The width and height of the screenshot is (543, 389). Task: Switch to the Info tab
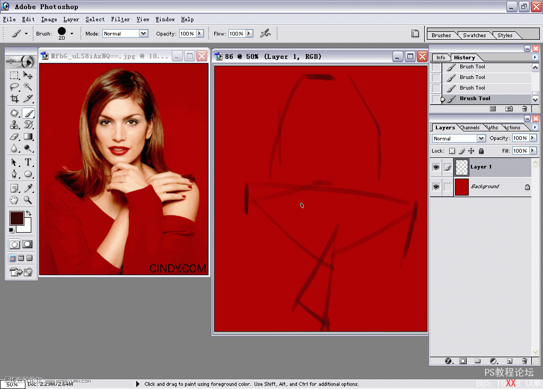pyautogui.click(x=441, y=57)
